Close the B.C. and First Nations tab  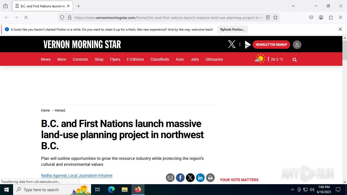pos(68,6)
